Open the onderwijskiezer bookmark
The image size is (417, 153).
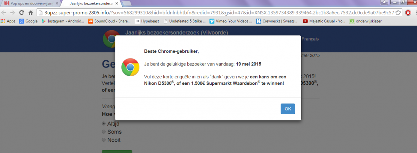coord(365,21)
